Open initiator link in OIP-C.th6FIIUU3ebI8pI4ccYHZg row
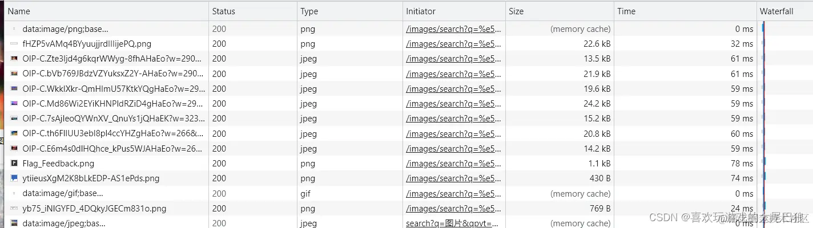 [x=454, y=134]
